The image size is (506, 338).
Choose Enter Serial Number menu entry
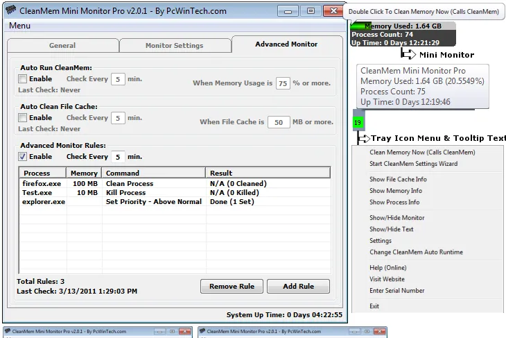[397, 291]
